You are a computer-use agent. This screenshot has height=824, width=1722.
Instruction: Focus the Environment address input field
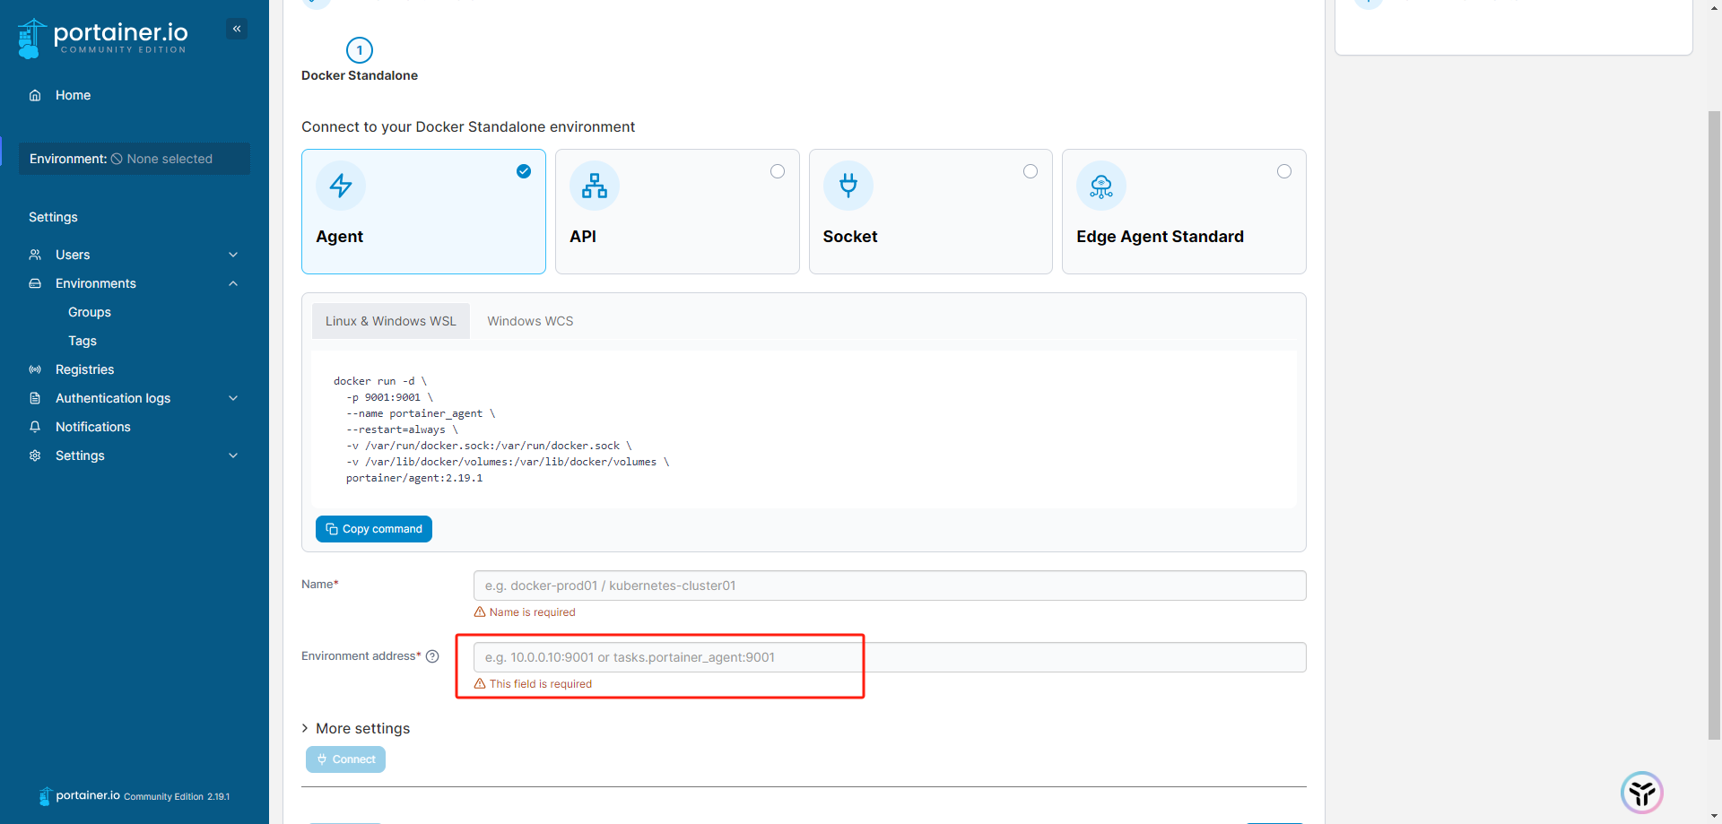(890, 657)
